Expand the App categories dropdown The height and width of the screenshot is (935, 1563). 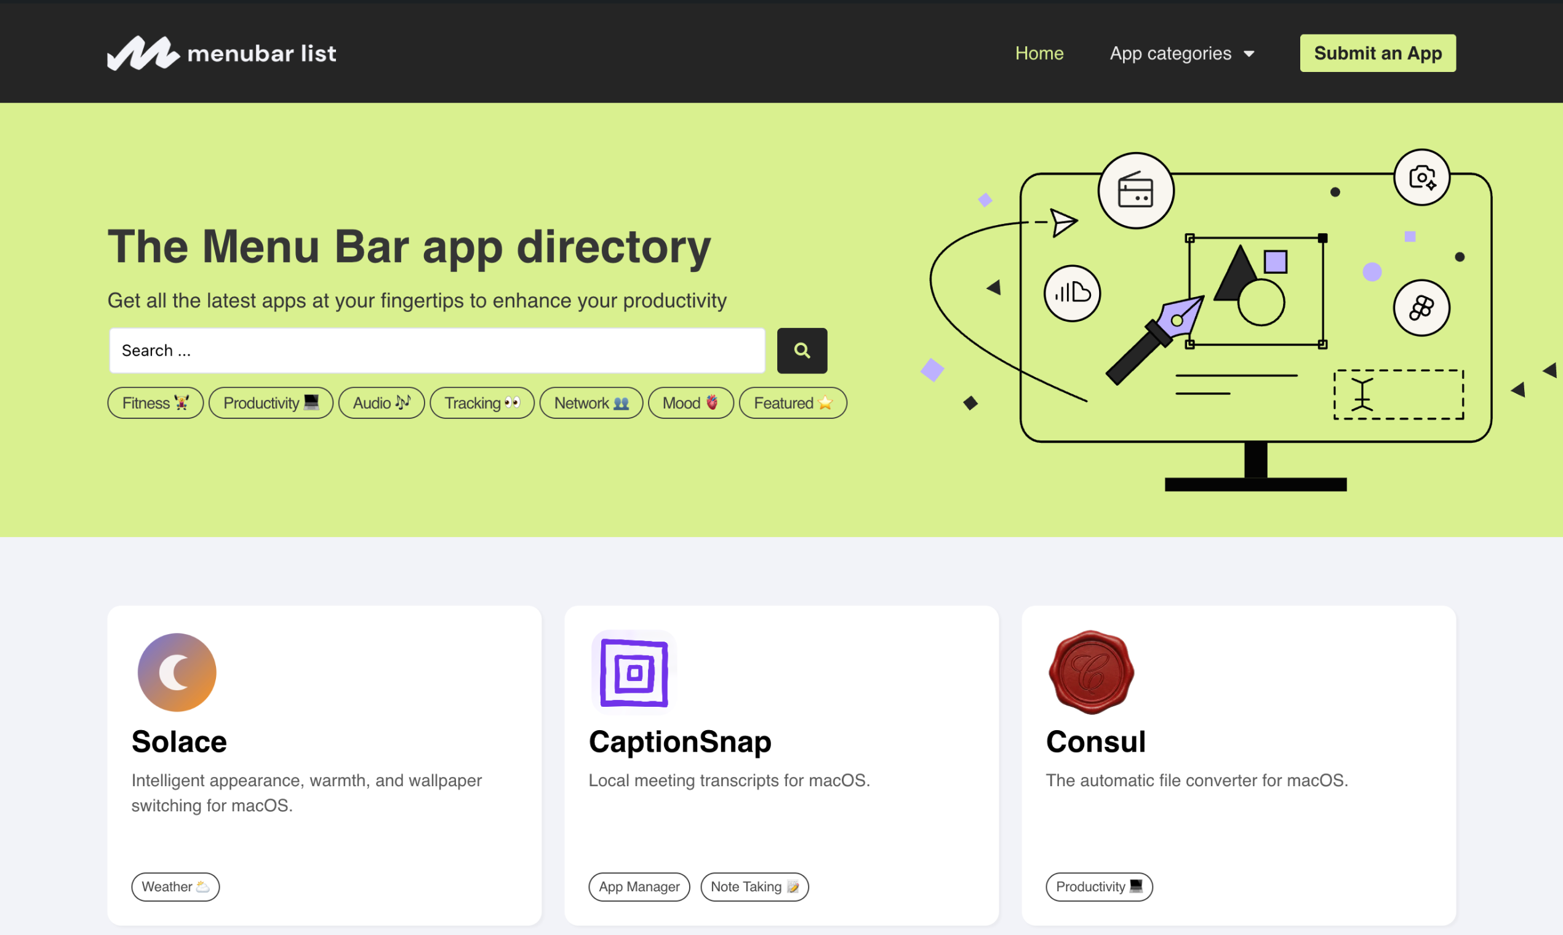click(x=1170, y=54)
